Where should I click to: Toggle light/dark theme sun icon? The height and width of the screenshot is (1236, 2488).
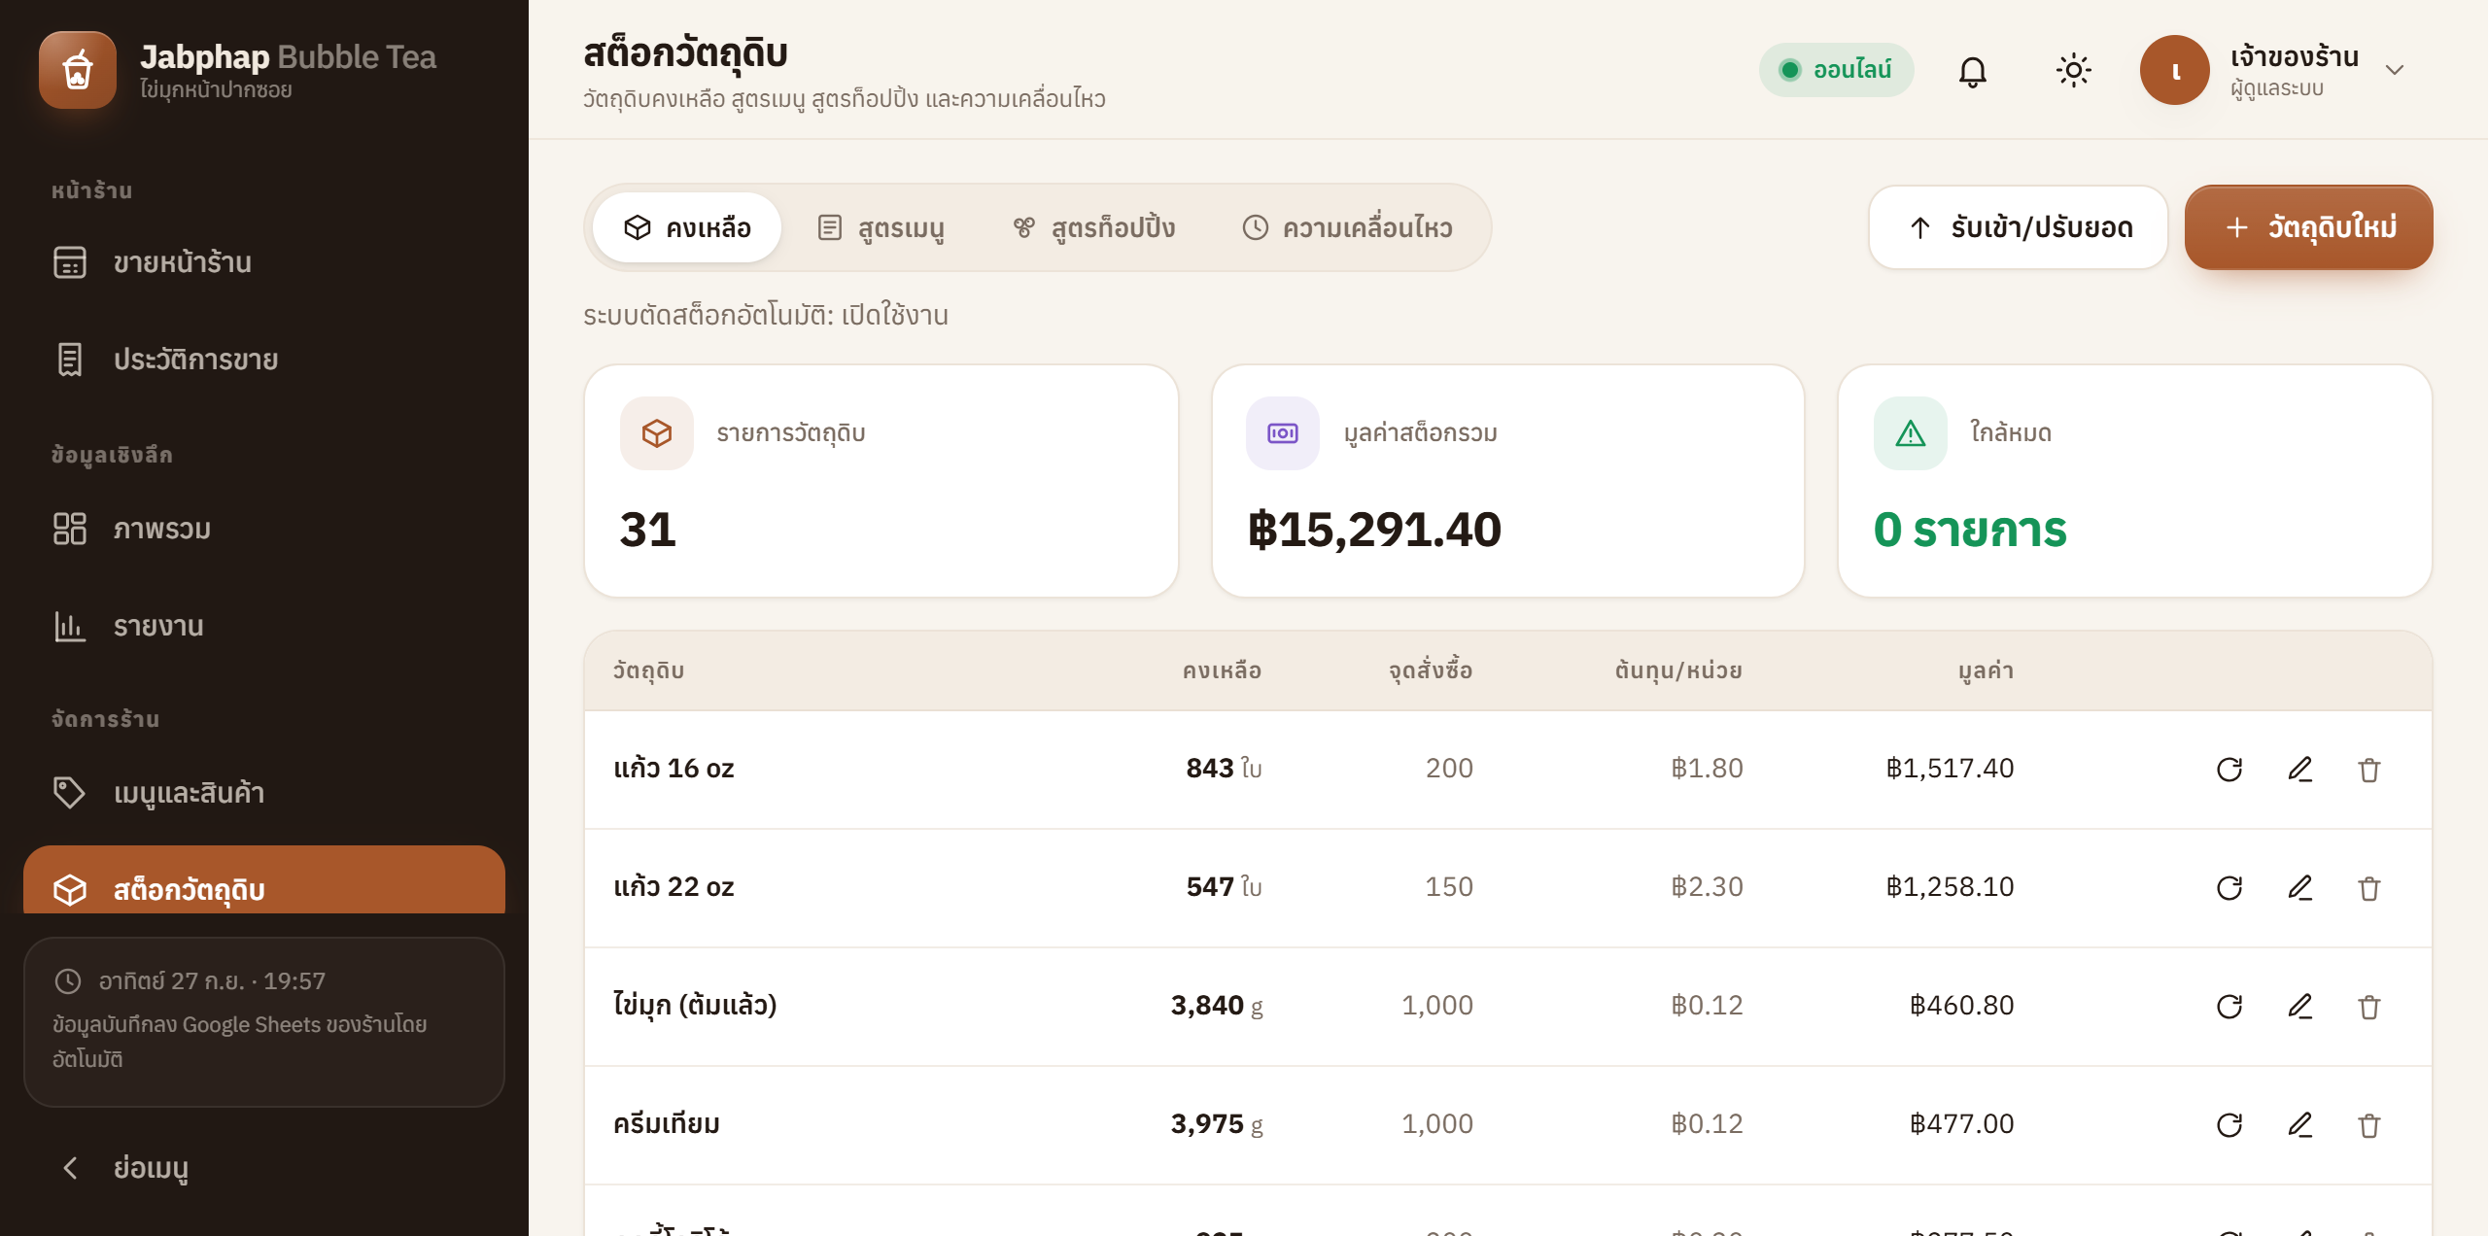tap(2073, 71)
